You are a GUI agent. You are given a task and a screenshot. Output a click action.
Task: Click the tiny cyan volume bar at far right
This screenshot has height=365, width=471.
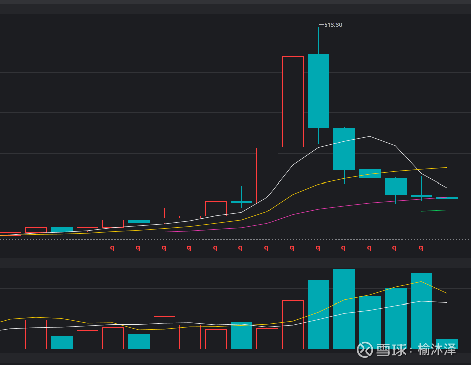447,344
